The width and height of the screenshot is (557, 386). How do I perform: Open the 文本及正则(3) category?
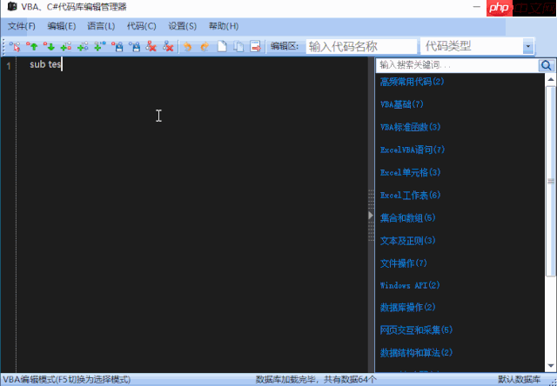tap(408, 241)
